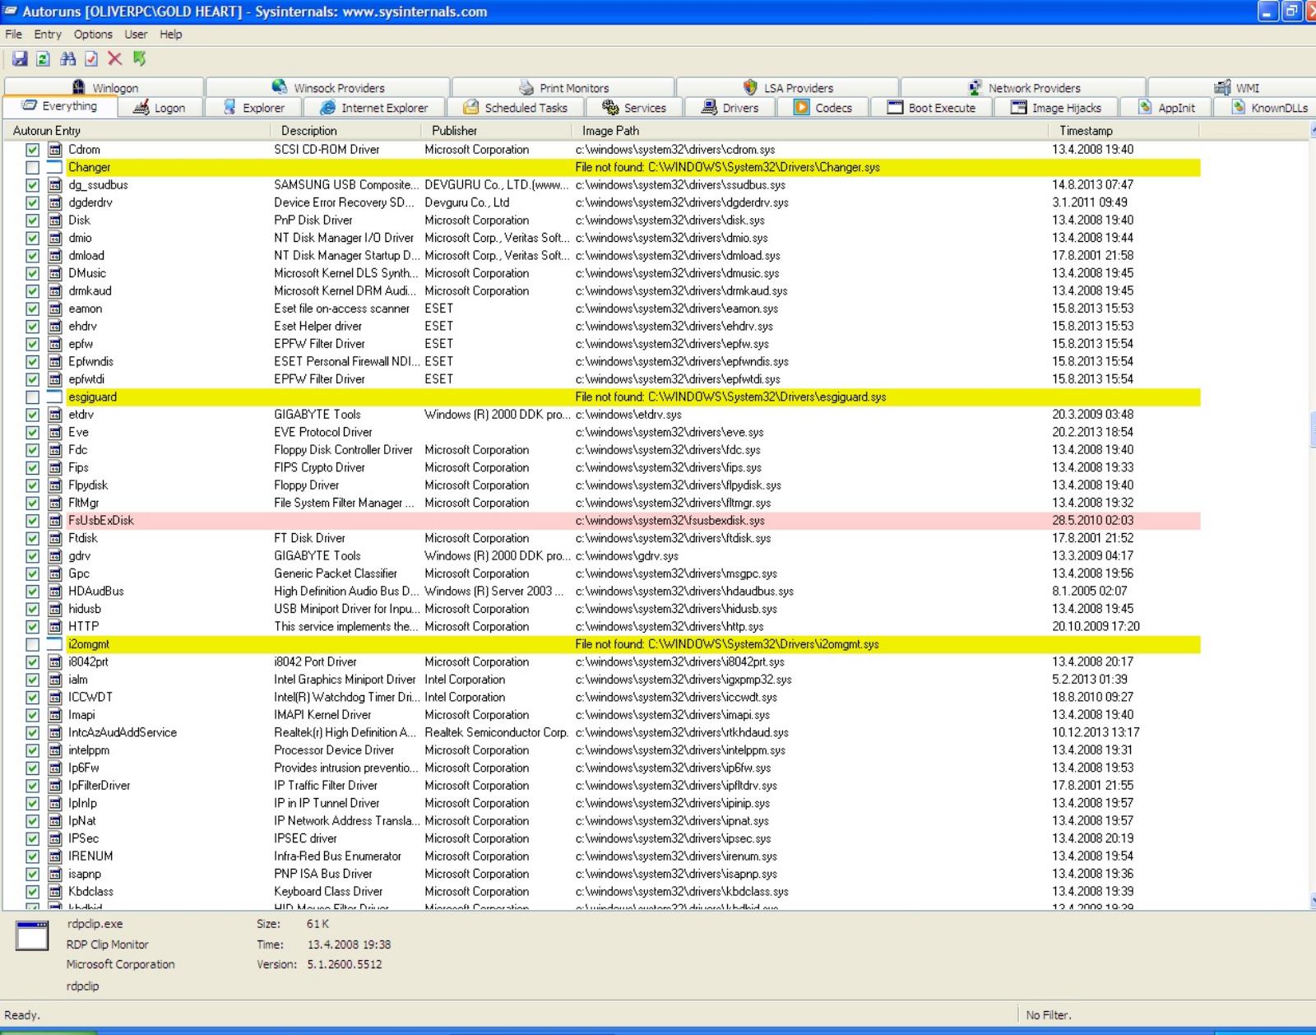Open the Entry menu

coord(48,35)
